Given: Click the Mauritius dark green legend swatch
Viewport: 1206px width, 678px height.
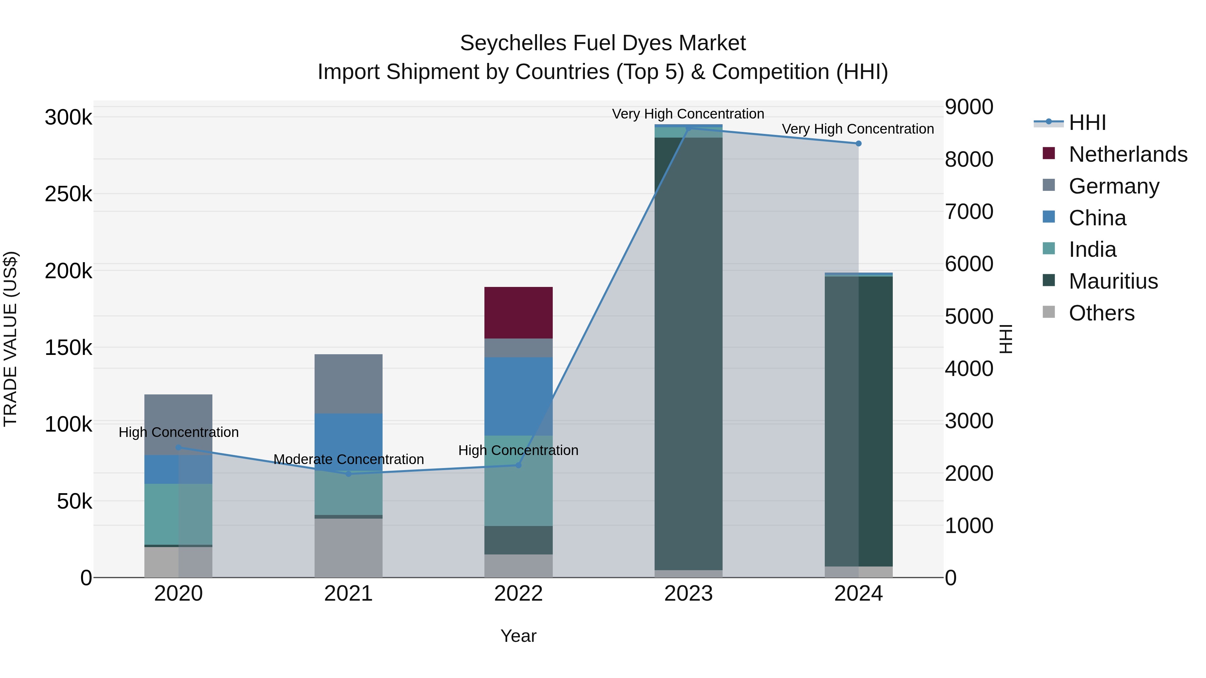Looking at the screenshot, I should 1049,280.
